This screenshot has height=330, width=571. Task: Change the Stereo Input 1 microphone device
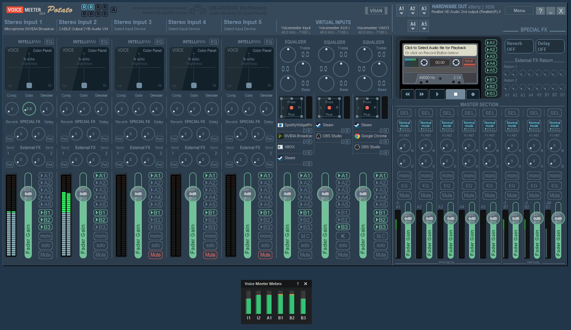[29, 29]
